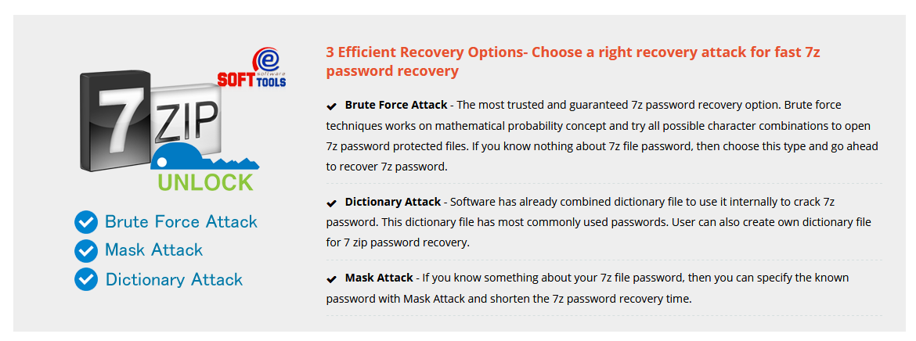The image size is (916, 341).
Task: Click the bold Brute Force Attack term in the description
Action: (x=396, y=105)
